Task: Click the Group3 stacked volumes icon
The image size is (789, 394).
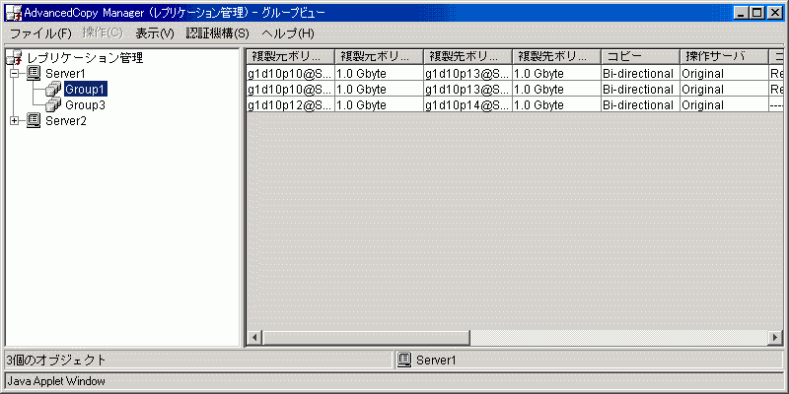Action: coord(53,105)
